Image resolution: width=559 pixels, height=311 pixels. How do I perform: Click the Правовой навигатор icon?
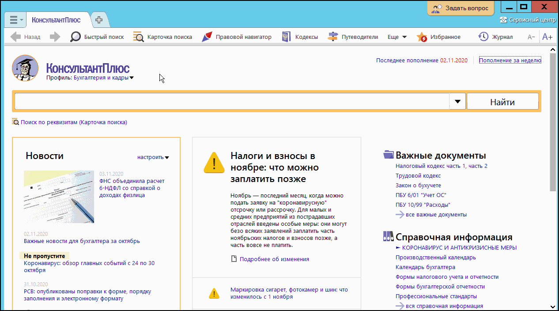click(207, 37)
